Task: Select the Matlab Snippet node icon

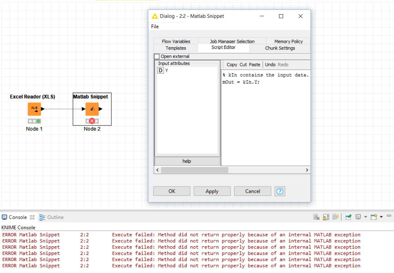Action: (92, 109)
